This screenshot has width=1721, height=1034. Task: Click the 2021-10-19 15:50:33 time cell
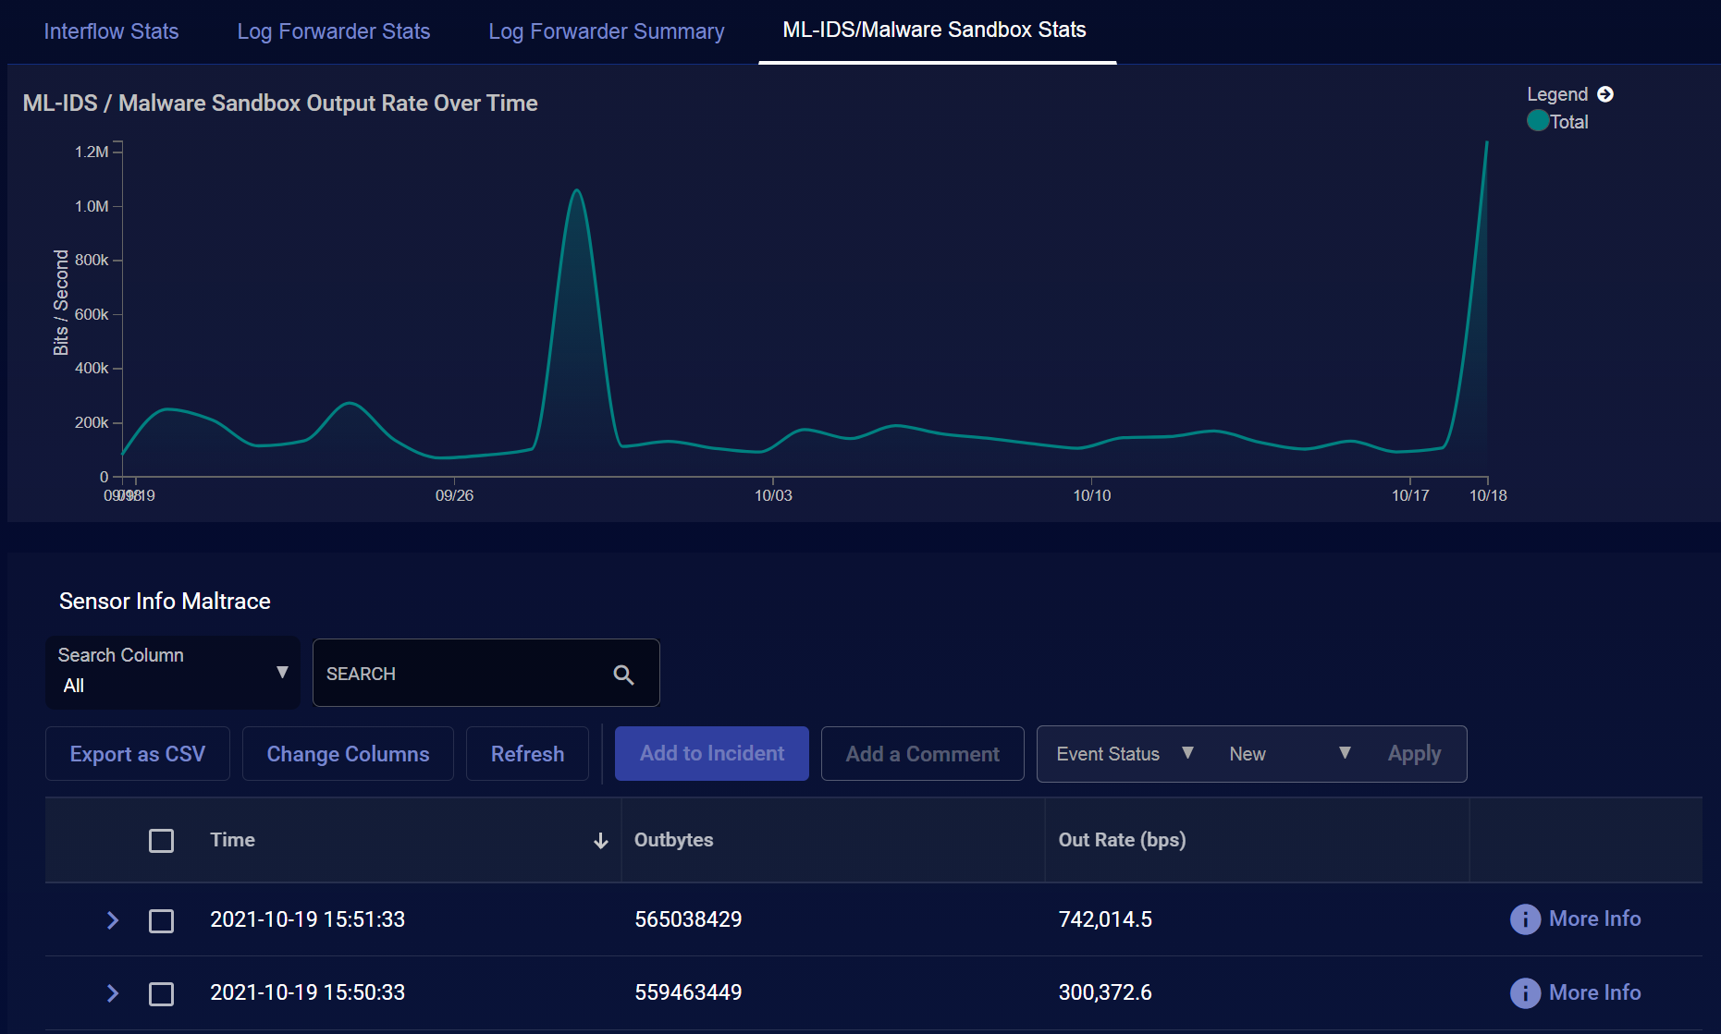point(307,993)
